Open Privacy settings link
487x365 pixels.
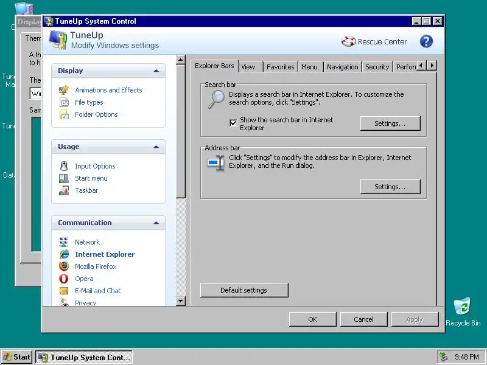[85, 302]
